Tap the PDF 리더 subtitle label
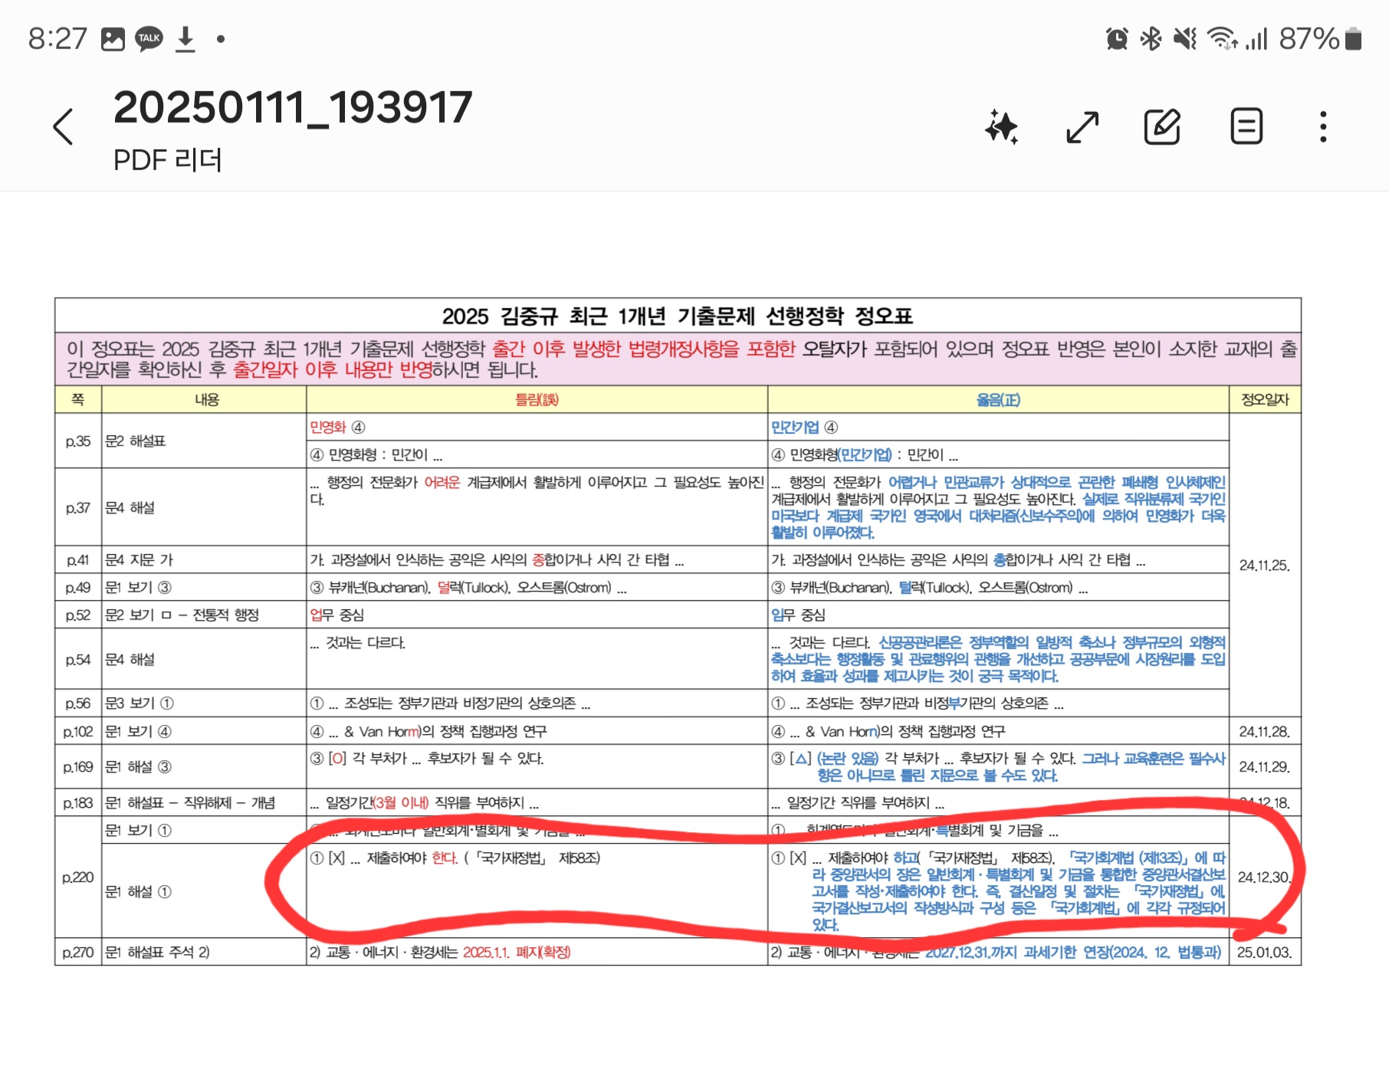The height and width of the screenshot is (1079, 1389). [x=167, y=160]
